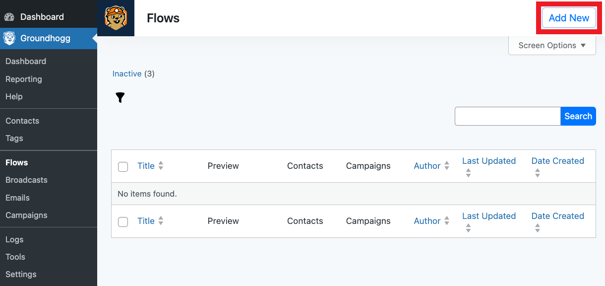Viewport: 605px width, 286px height.
Task: Filter flows by Inactive link
Action: click(x=127, y=73)
